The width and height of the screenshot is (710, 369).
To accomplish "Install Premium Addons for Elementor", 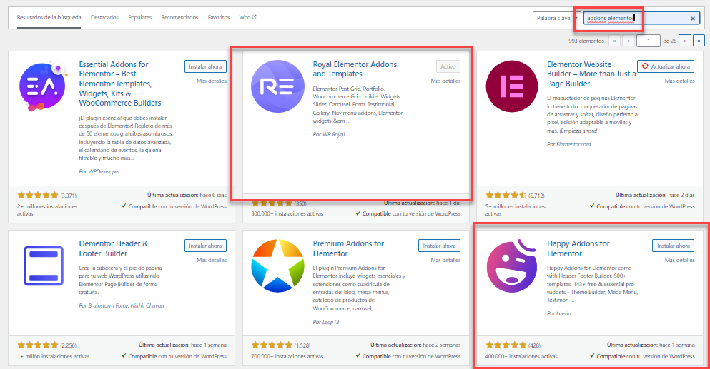I will 439,246.
